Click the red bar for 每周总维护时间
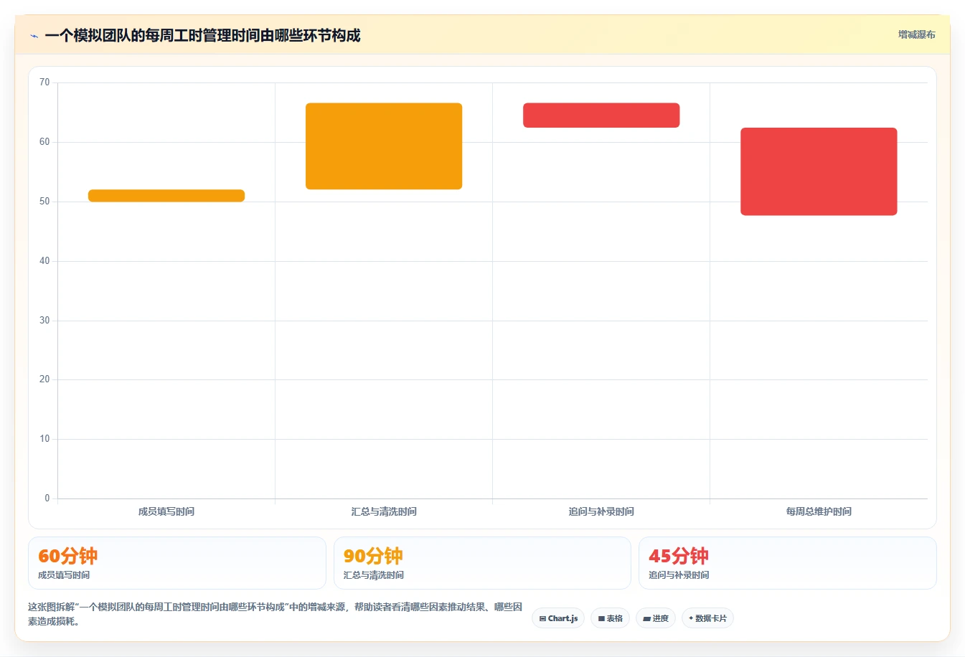965x657 pixels. click(x=819, y=171)
